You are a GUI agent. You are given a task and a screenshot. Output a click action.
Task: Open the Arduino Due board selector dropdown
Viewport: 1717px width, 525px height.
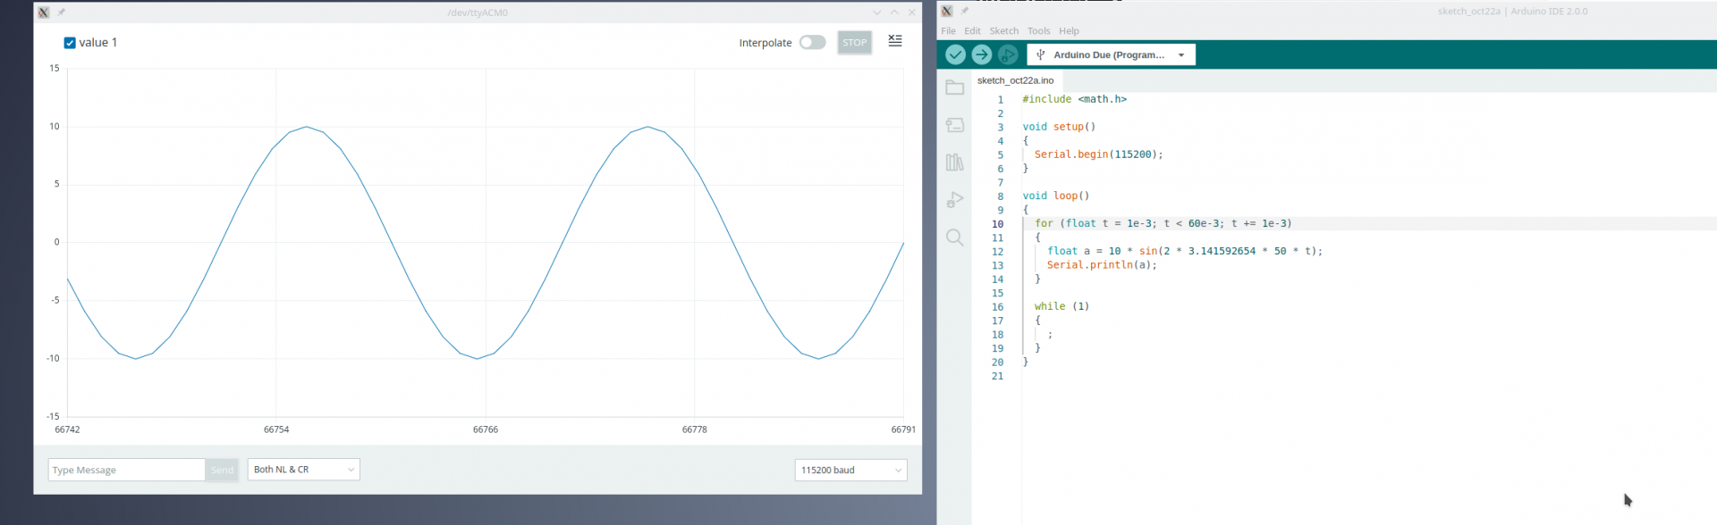[x=1111, y=55]
